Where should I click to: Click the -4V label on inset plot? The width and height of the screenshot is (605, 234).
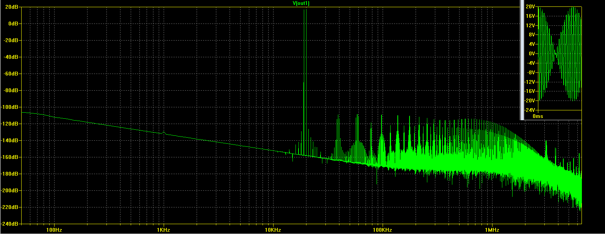[531, 63]
